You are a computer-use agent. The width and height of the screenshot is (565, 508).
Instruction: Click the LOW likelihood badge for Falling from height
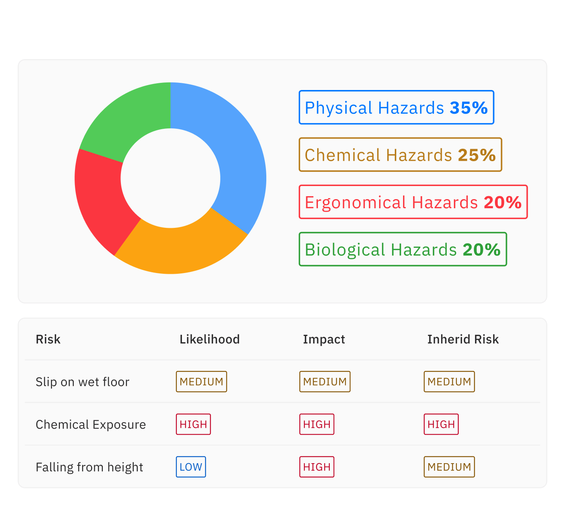pyautogui.click(x=191, y=467)
